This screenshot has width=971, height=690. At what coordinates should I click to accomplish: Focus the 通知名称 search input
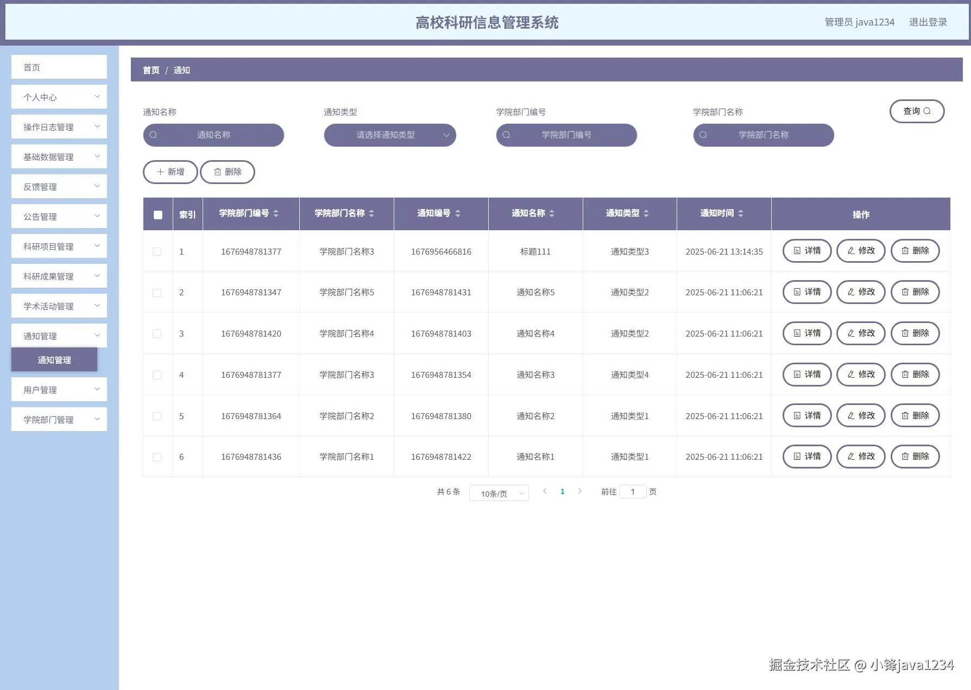213,135
